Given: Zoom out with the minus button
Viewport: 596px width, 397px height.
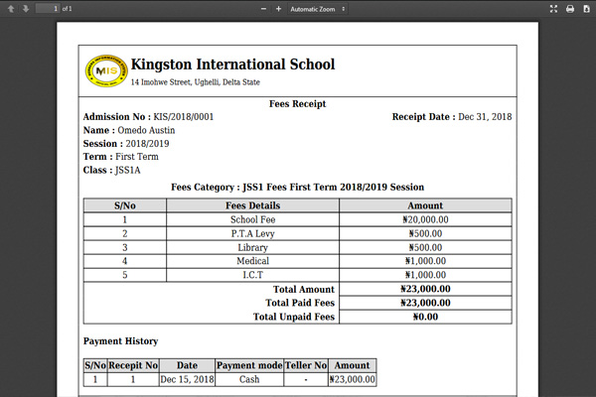Looking at the screenshot, I should tap(263, 9).
